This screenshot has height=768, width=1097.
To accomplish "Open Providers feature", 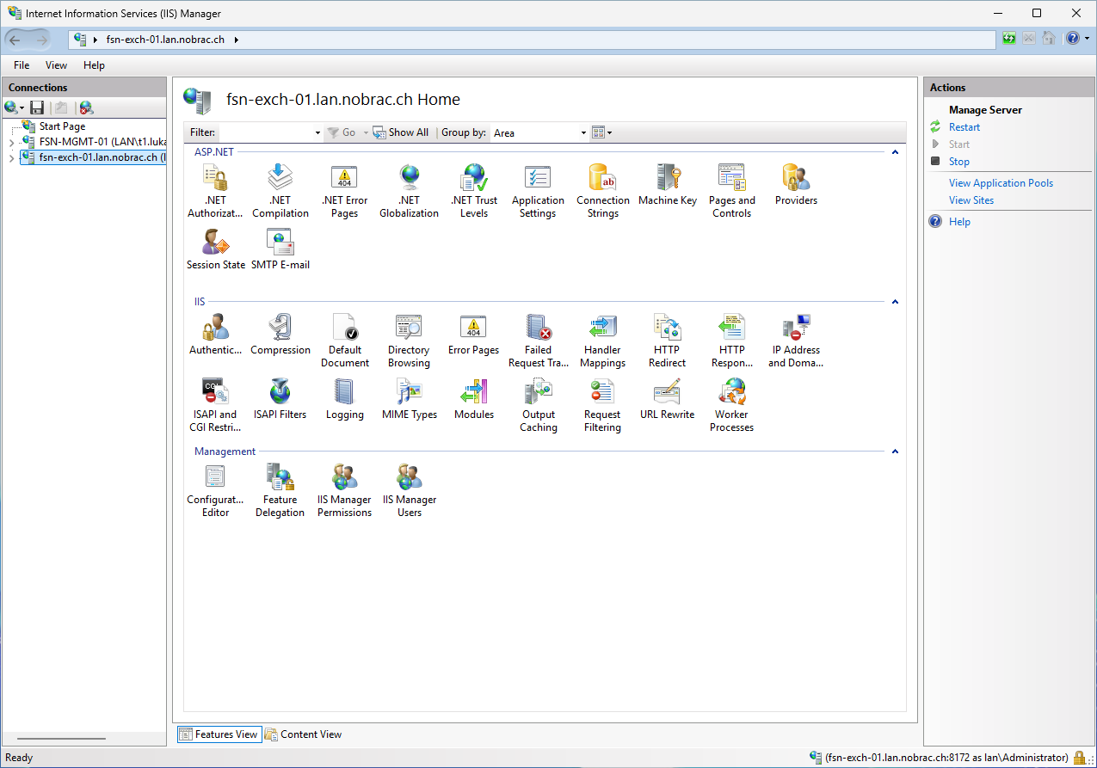I will tap(796, 185).
